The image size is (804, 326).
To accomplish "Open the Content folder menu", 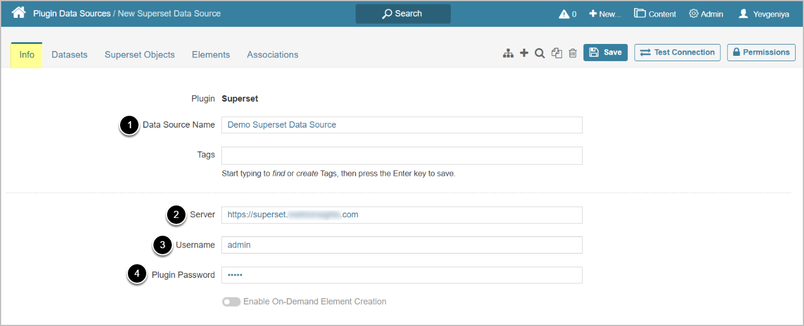I will [655, 14].
